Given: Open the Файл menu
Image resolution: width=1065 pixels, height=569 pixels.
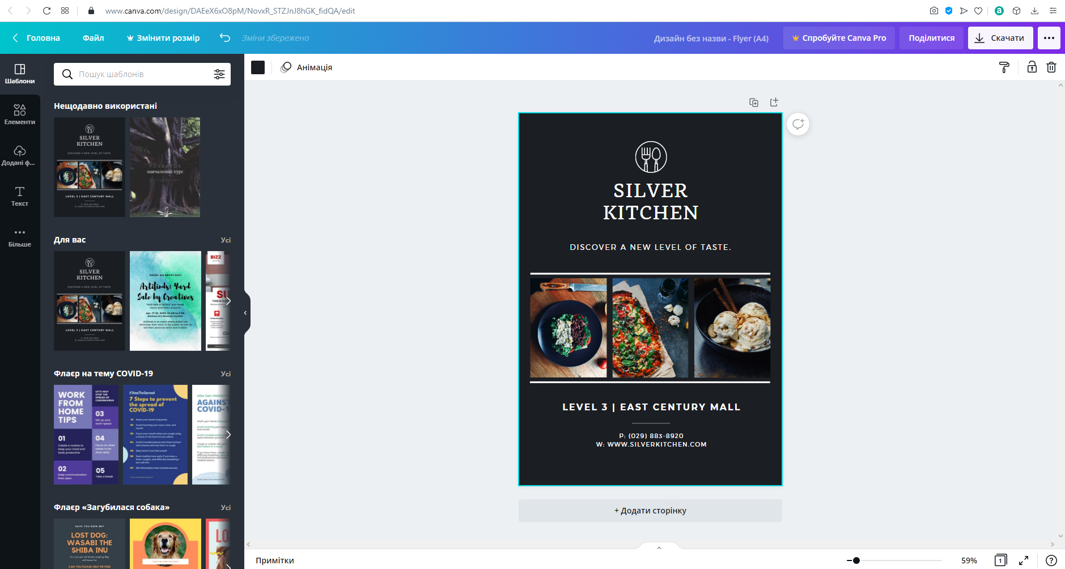Looking at the screenshot, I should pos(94,38).
